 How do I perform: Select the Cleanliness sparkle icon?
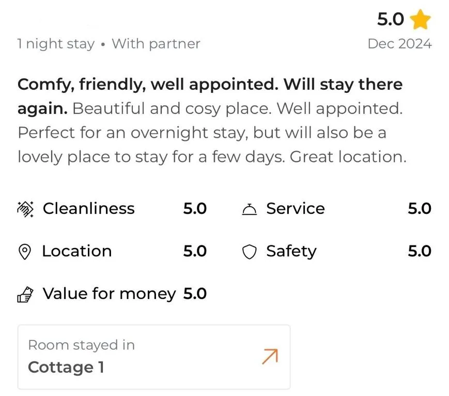pos(24,209)
